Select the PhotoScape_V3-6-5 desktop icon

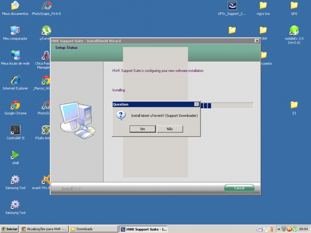click(46, 8)
